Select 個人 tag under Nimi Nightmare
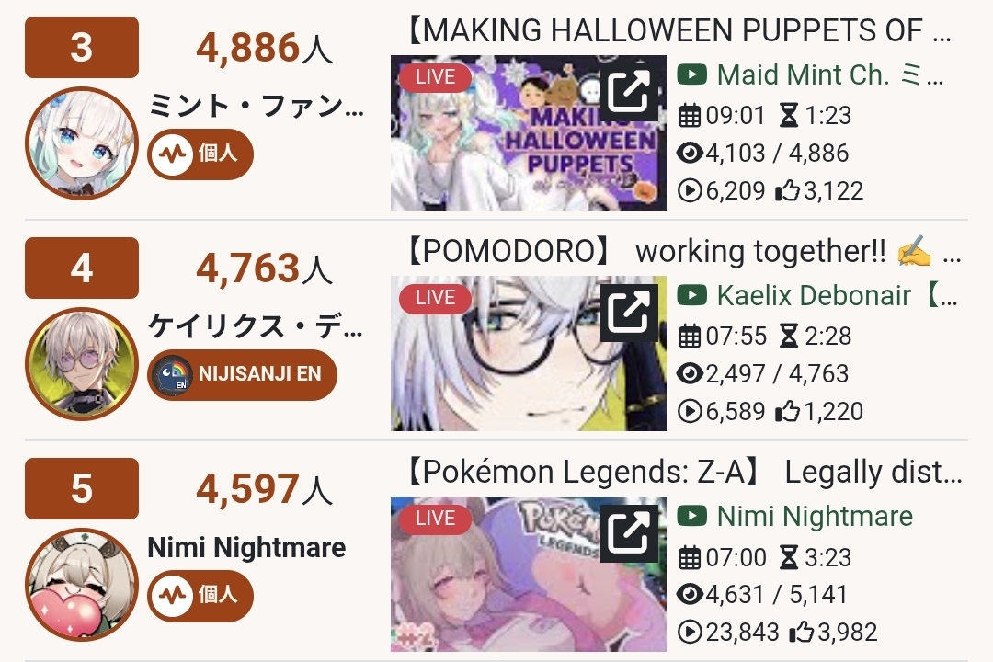 [200, 595]
